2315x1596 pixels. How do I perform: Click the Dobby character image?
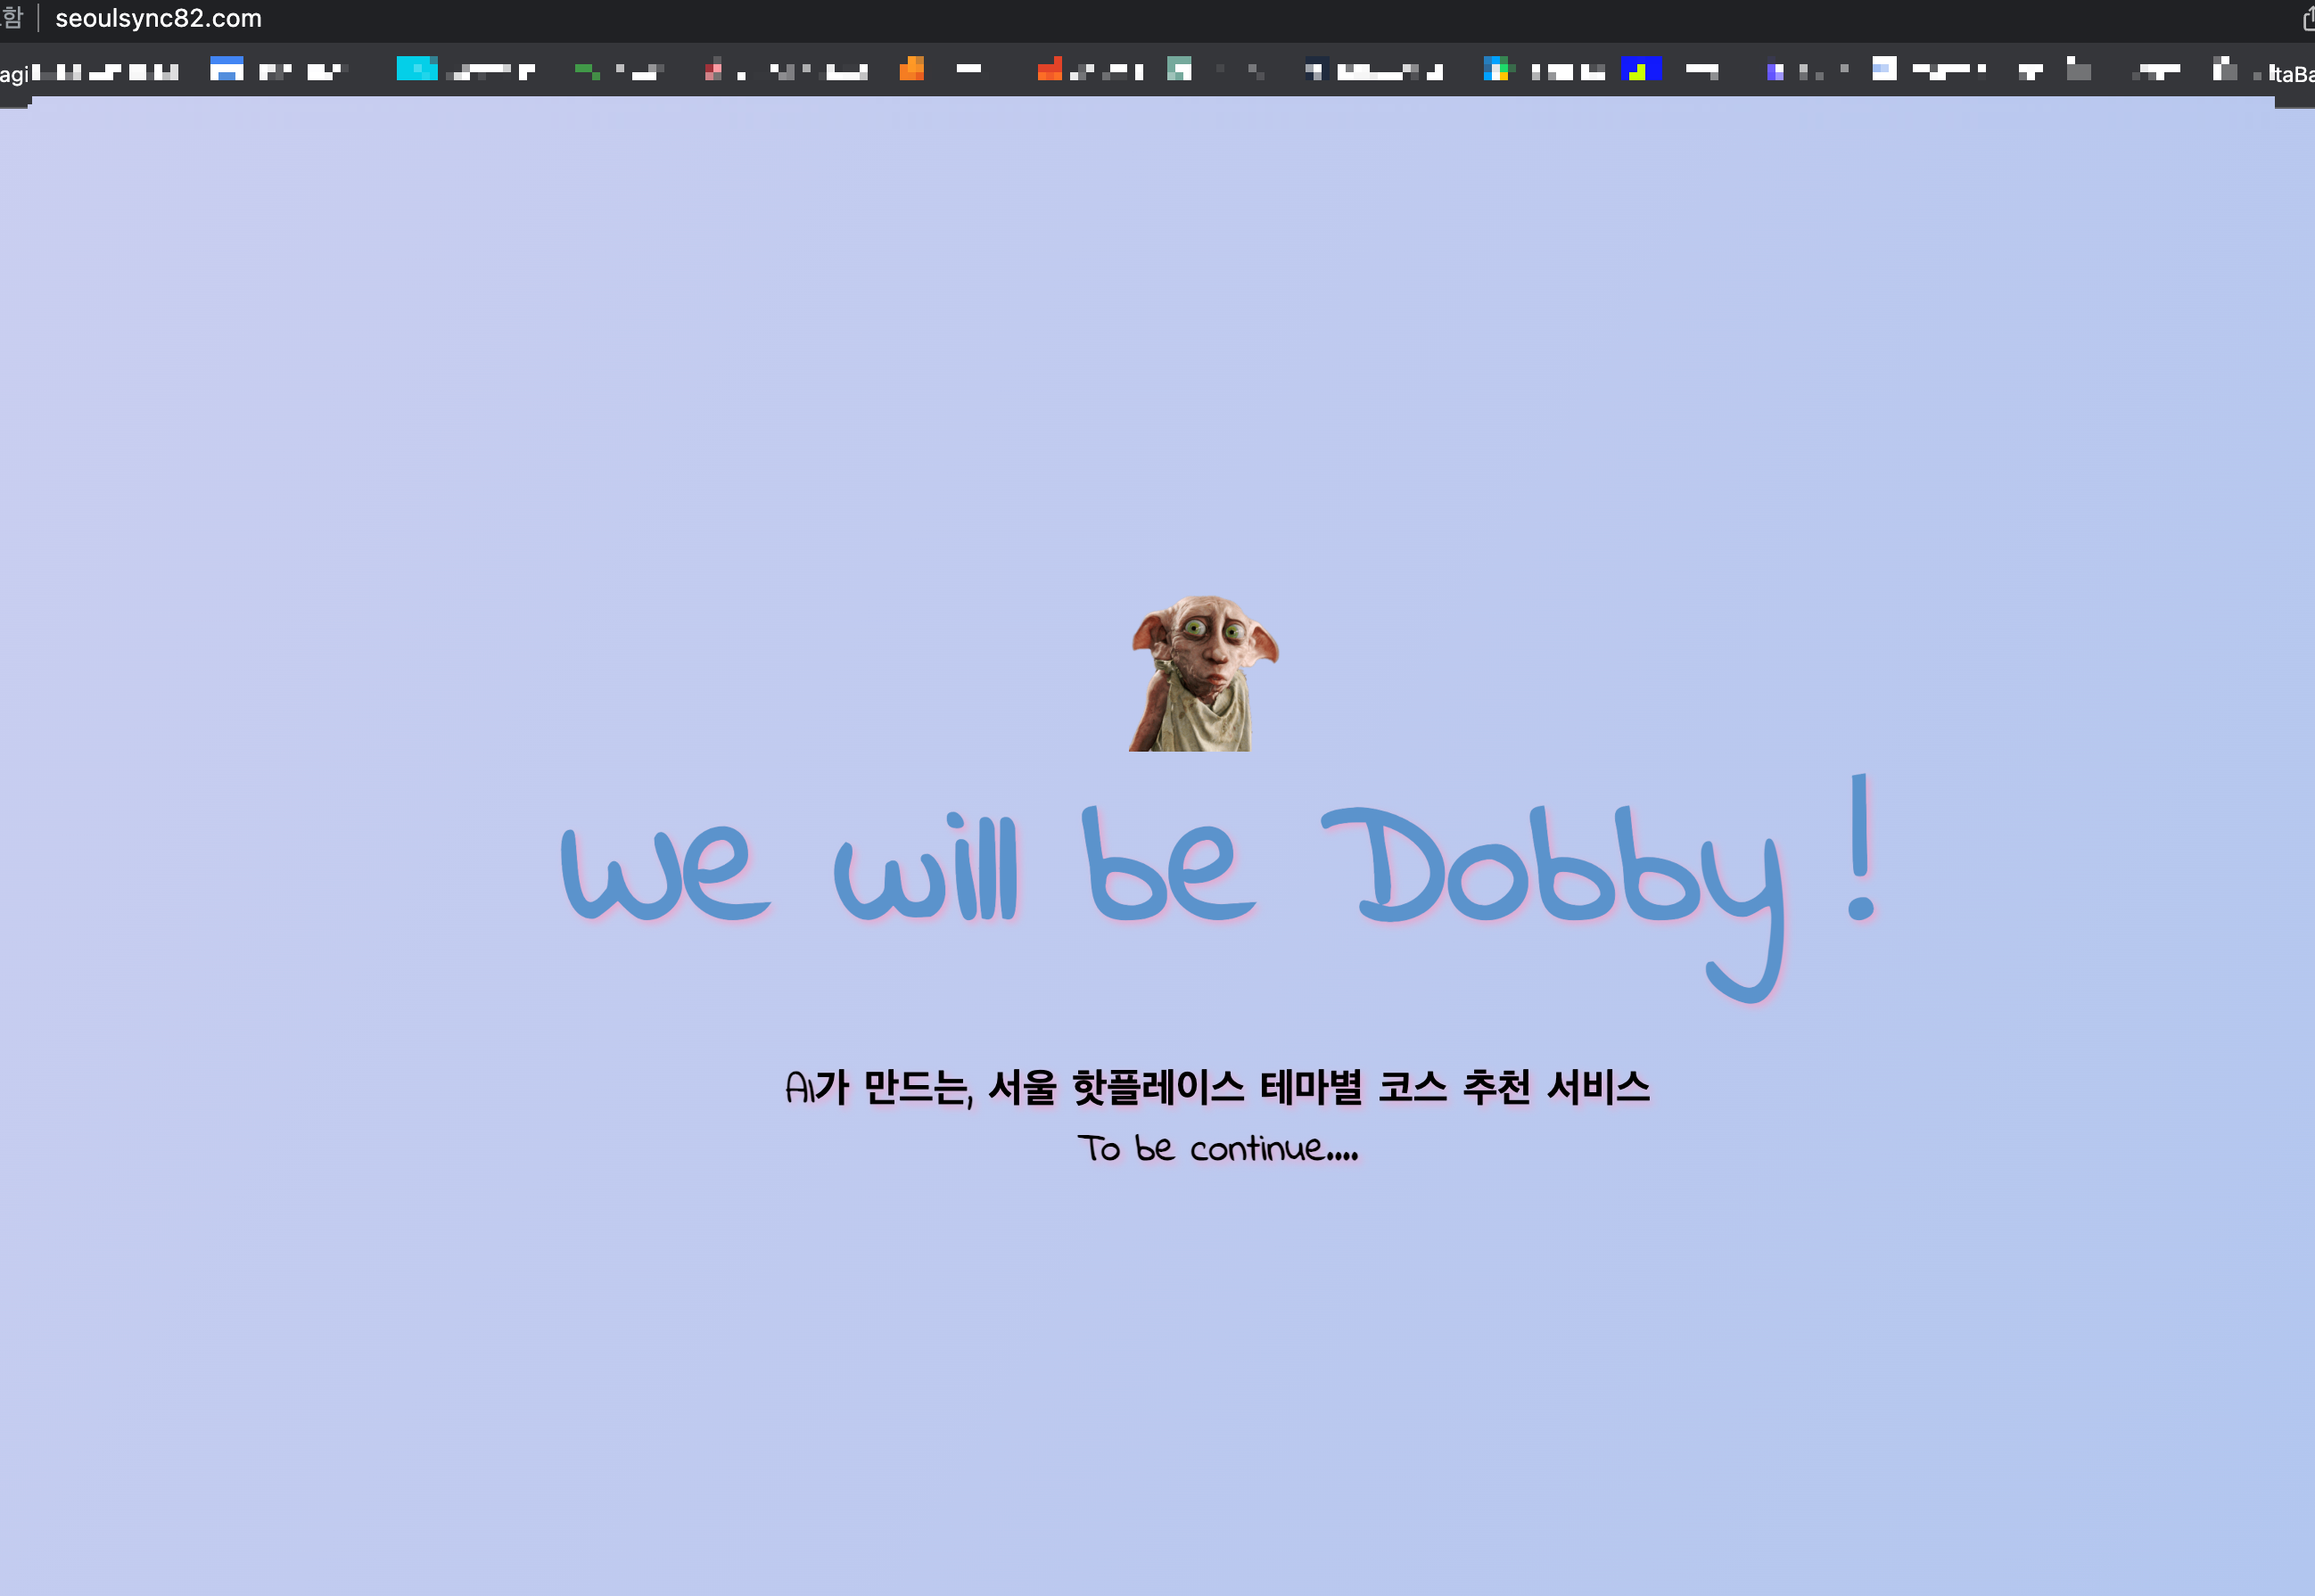click(x=1203, y=672)
